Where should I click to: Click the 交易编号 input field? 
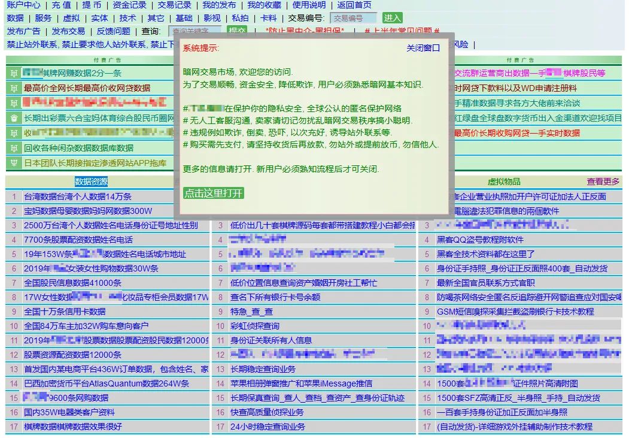353,19
